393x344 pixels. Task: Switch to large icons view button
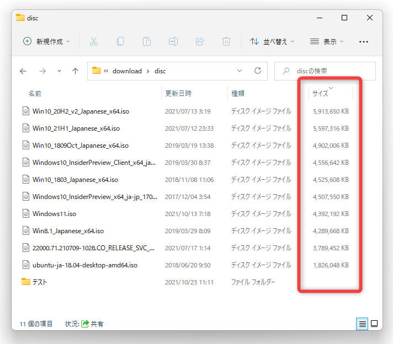(374, 324)
